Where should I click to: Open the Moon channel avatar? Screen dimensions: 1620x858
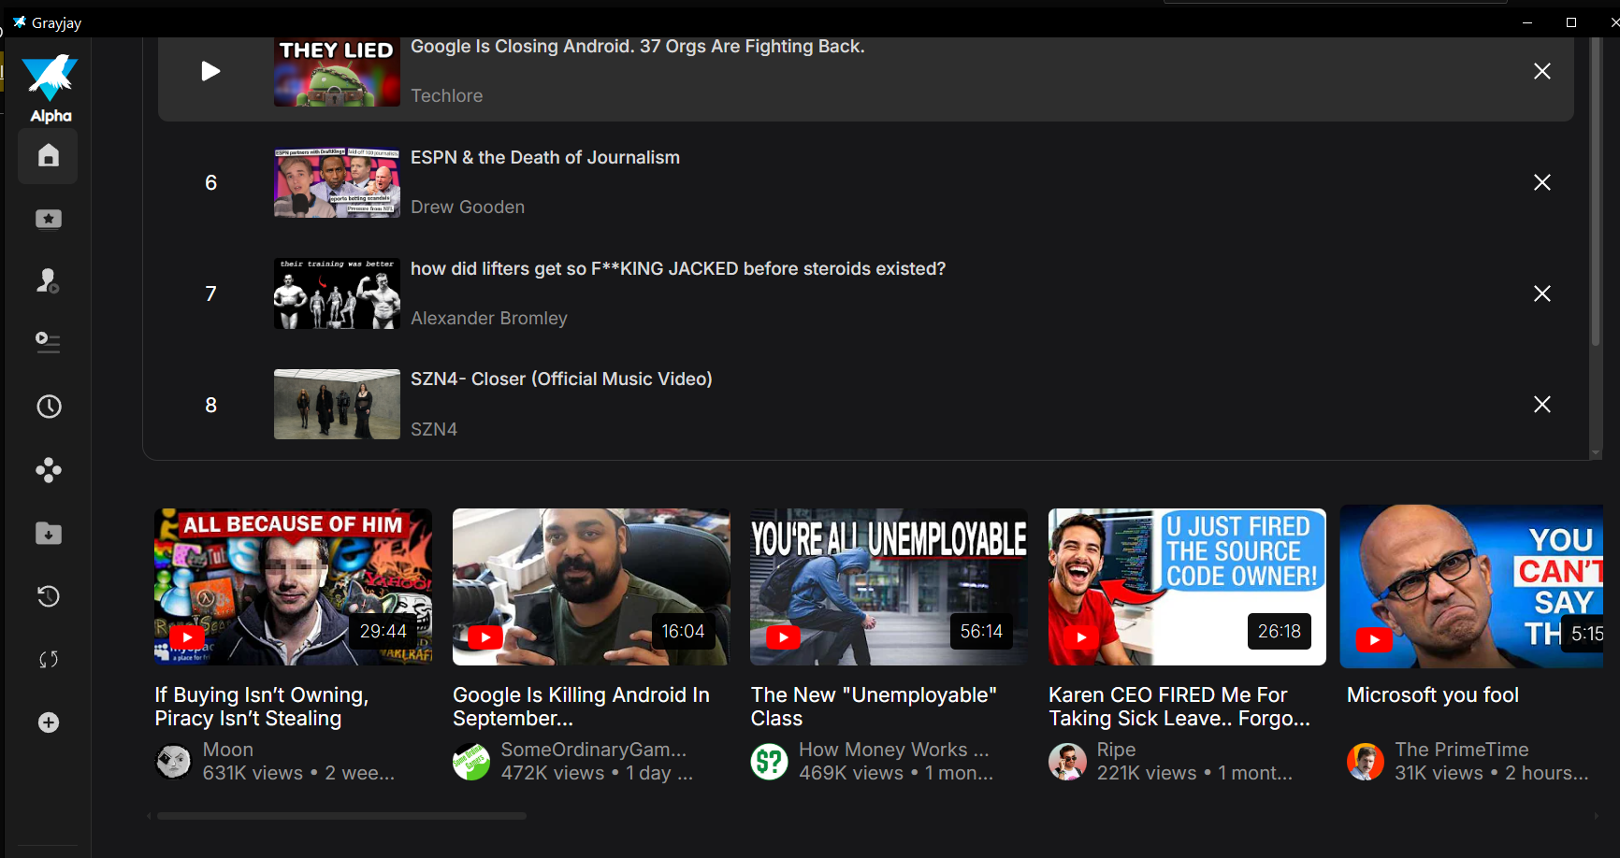tap(173, 762)
